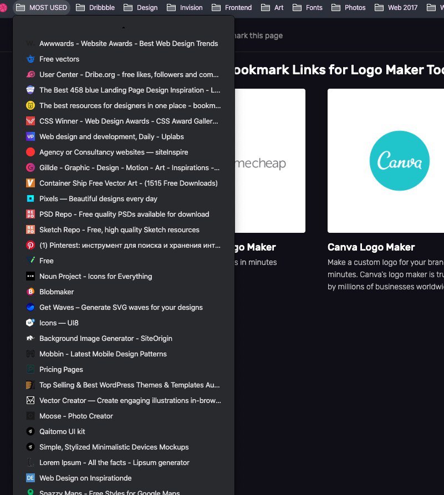
Task: Click the Inspirationde DE favicon
Action: (x=30, y=478)
